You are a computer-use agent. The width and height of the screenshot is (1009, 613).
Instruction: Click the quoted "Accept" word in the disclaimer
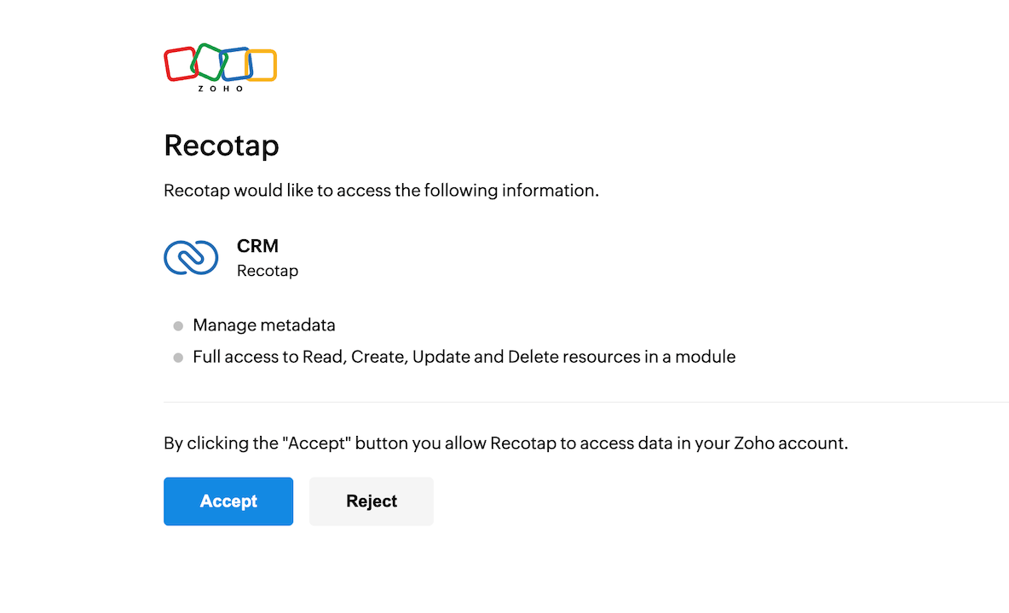pyautogui.click(x=317, y=444)
